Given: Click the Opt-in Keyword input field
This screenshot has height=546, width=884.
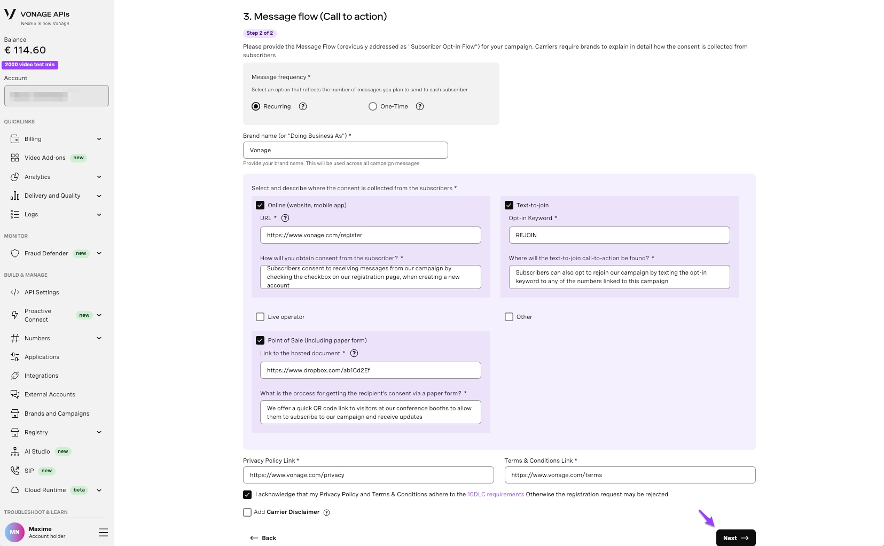Looking at the screenshot, I should (x=619, y=235).
